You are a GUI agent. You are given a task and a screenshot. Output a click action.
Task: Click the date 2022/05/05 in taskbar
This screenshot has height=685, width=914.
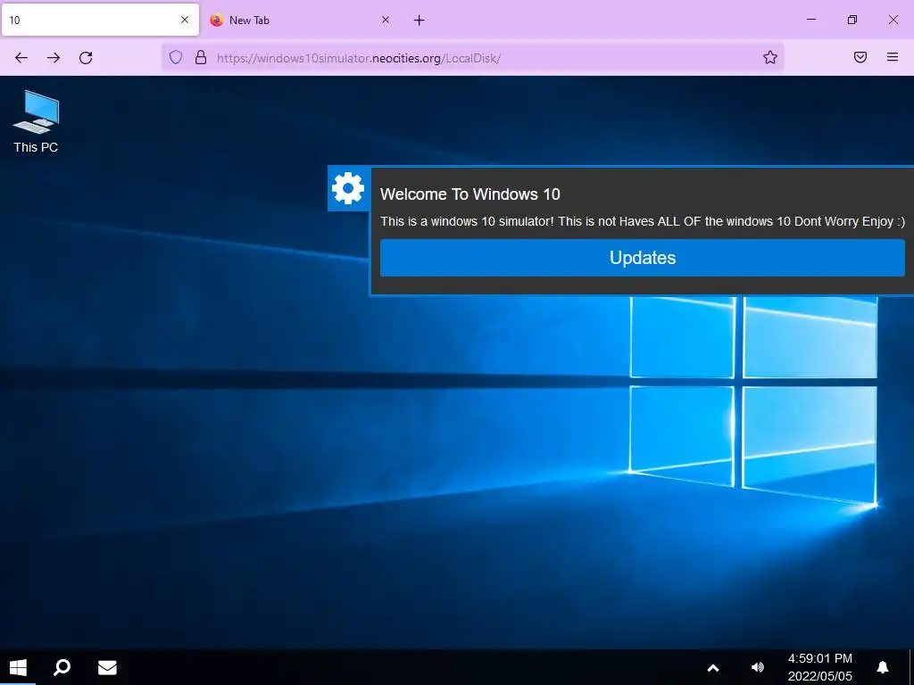pyautogui.click(x=819, y=676)
